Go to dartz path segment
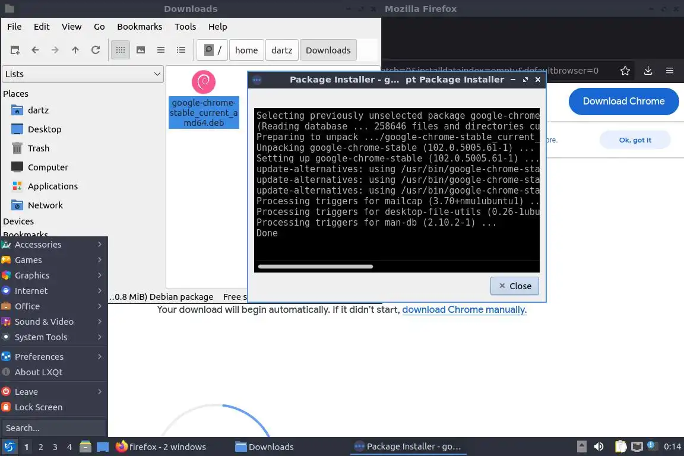Screen dimensions: 684x456 point(282,50)
